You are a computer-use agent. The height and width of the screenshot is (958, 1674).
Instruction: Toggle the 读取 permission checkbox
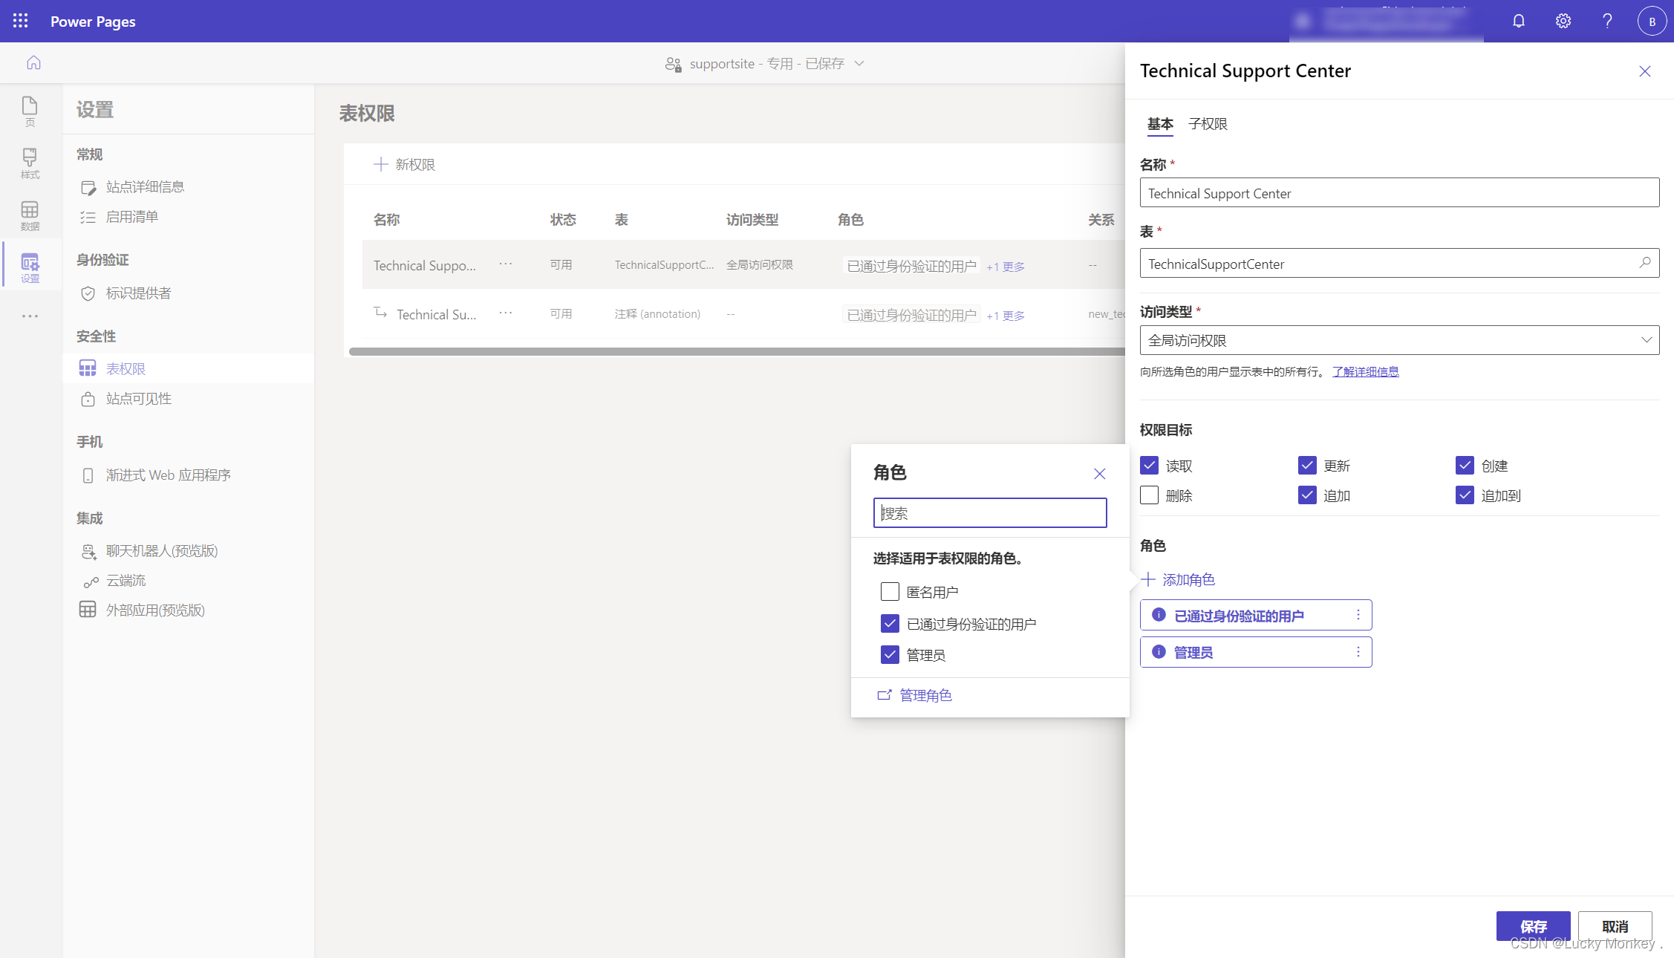[1149, 466]
